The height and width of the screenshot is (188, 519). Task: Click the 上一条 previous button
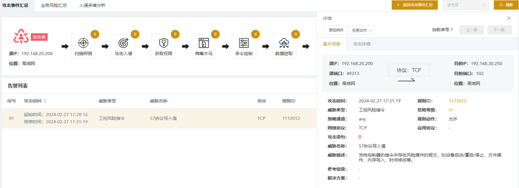[x=471, y=30]
